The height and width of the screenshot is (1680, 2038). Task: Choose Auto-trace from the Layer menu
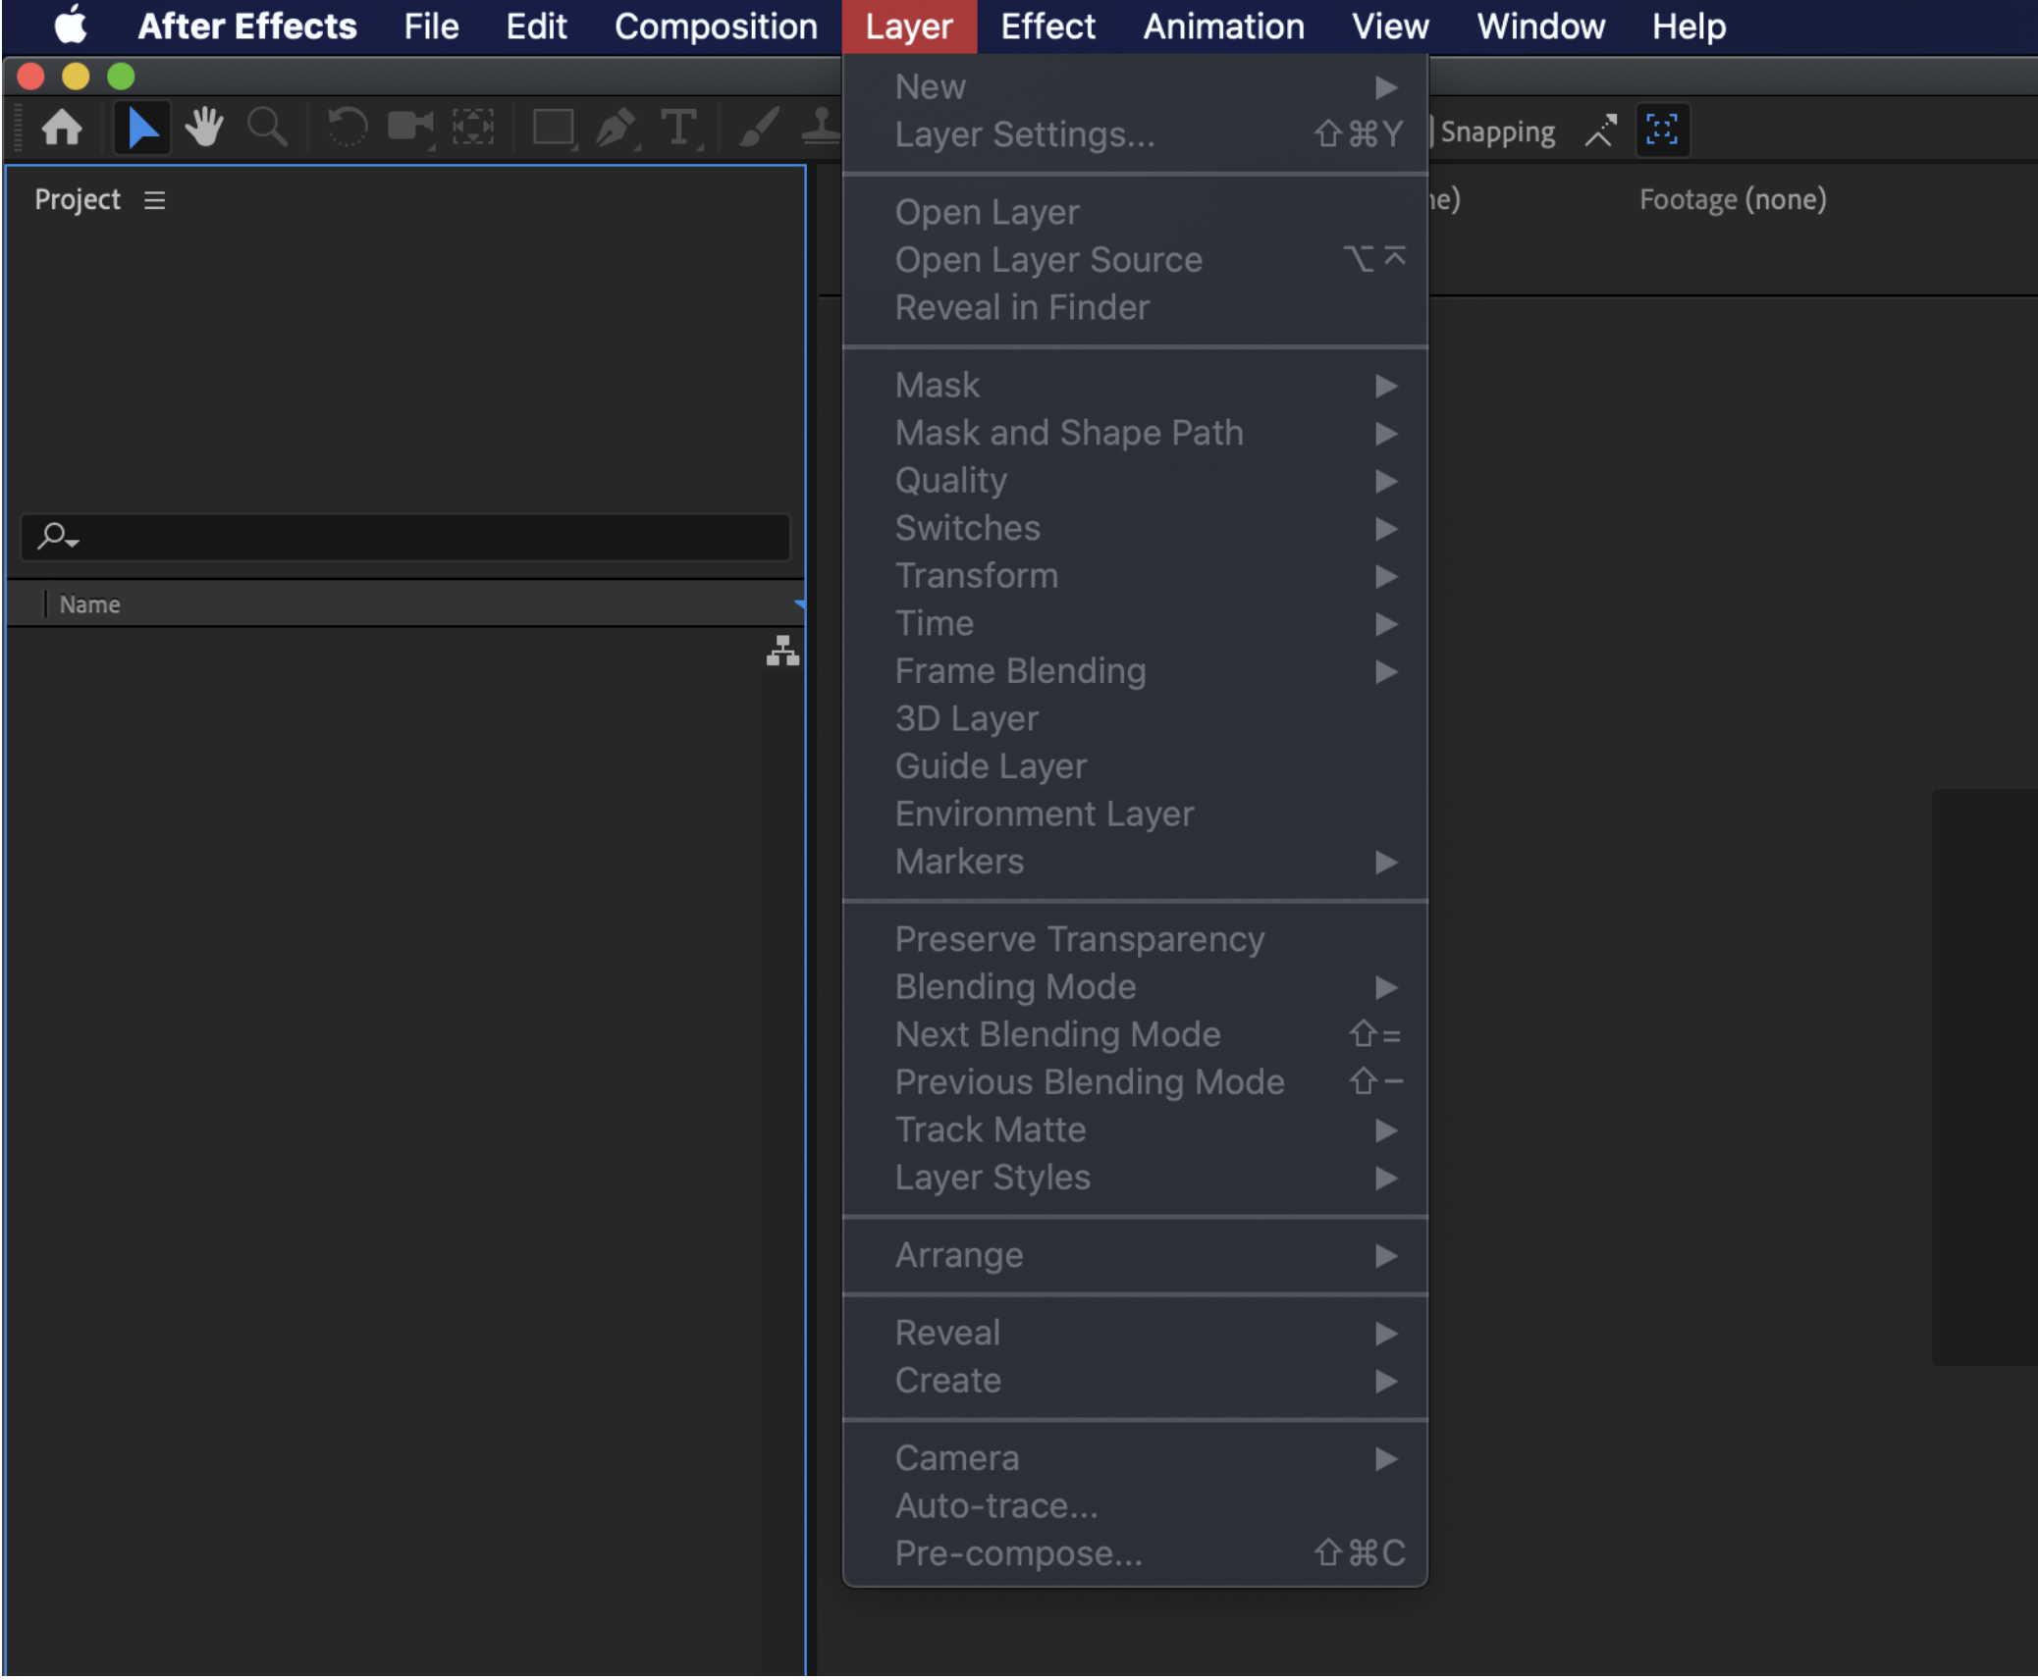[x=1135, y=1505]
